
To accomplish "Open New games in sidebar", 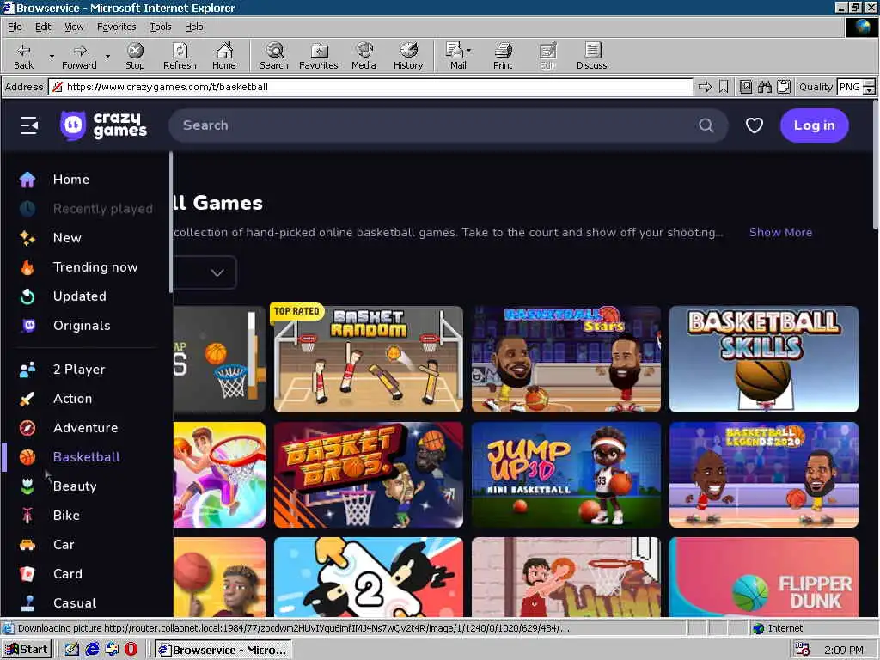I will tap(67, 237).
